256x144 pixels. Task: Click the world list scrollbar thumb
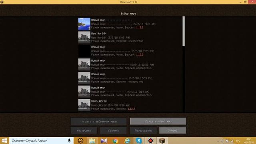coord(184,31)
